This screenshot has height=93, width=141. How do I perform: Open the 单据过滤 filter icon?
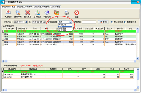pos(47,13)
